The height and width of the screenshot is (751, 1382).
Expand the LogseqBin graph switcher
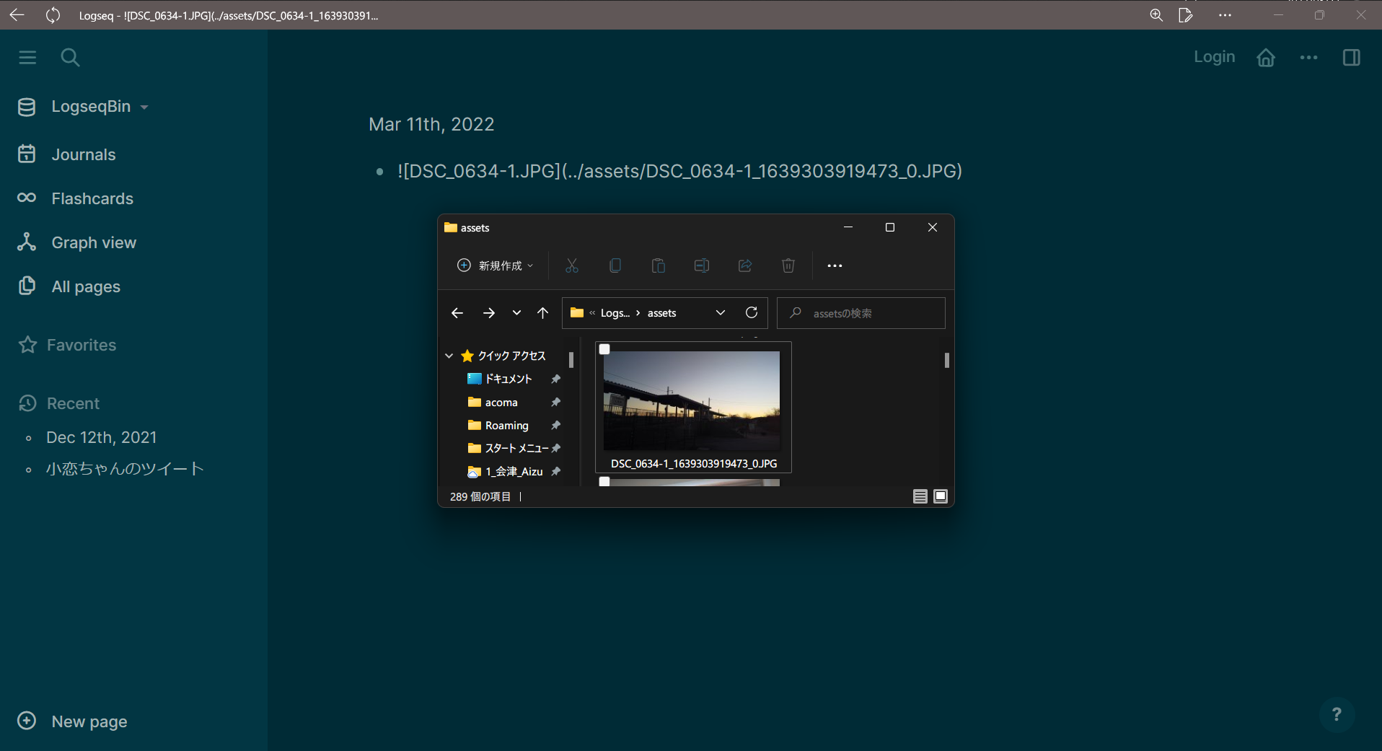[x=144, y=107]
